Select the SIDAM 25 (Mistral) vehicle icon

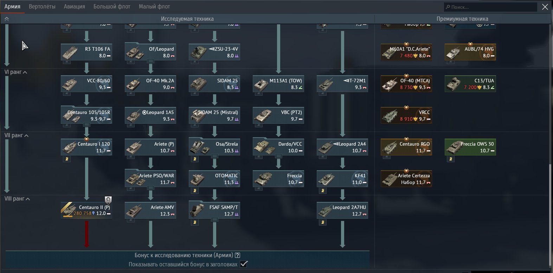(198, 116)
